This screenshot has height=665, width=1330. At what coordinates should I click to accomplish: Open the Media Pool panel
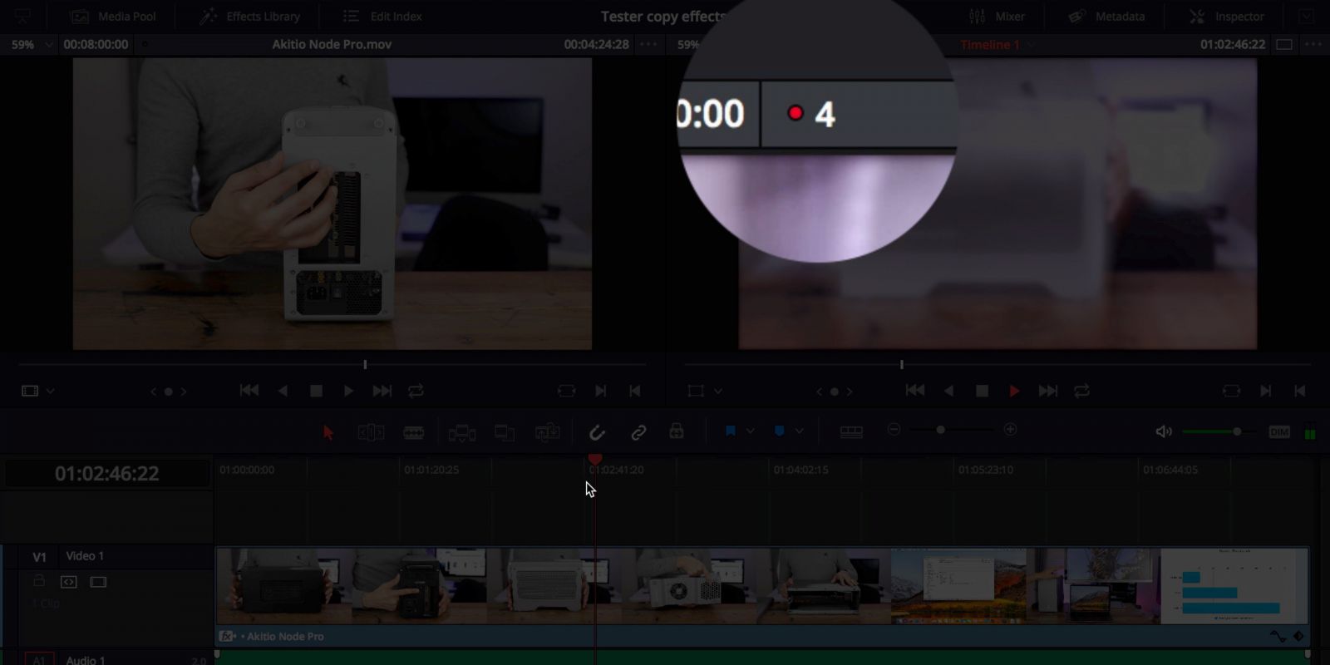point(114,17)
